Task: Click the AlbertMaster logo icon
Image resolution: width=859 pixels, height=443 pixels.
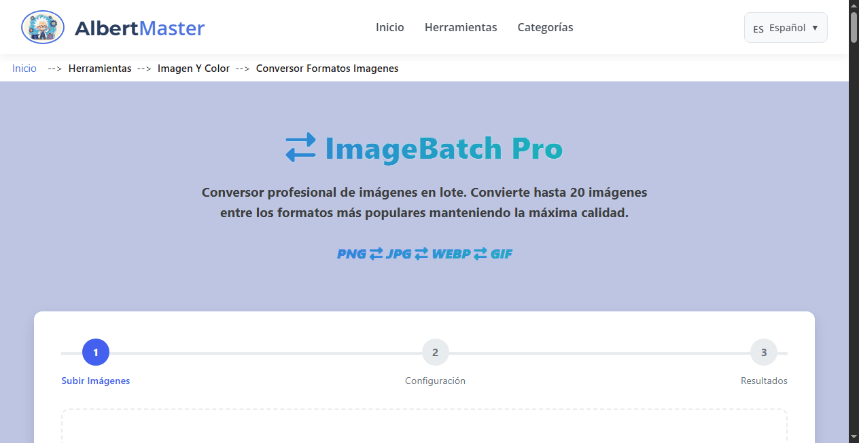Action: pos(42,27)
